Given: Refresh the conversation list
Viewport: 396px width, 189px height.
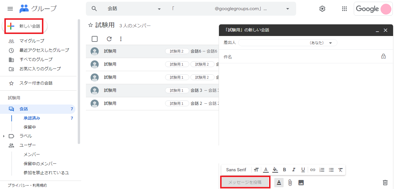Looking at the screenshot, I should click(x=109, y=39).
